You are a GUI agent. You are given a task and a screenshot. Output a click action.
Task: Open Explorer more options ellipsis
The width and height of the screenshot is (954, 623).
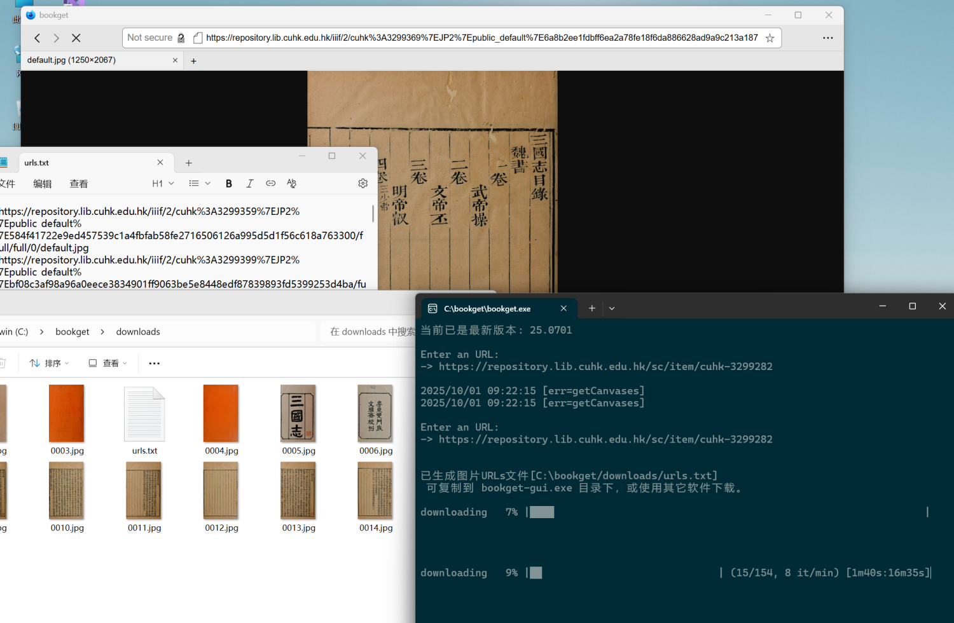[x=154, y=363]
